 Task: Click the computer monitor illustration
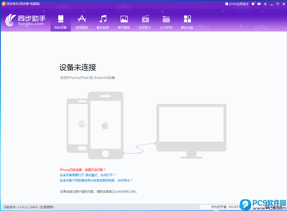pyautogui.click(x=191, y=131)
